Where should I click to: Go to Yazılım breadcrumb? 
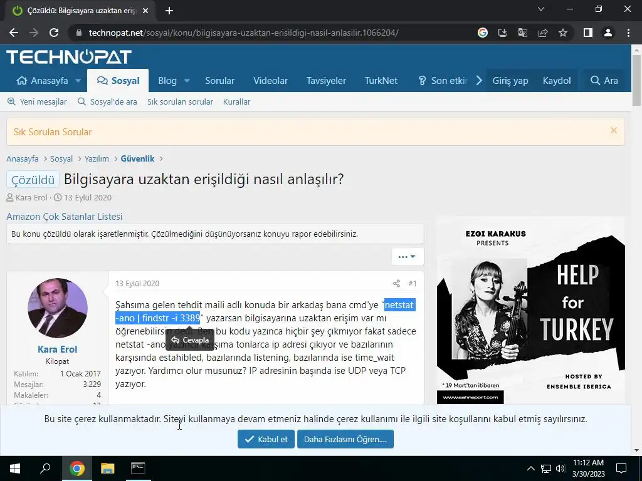pyautogui.click(x=97, y=158)
